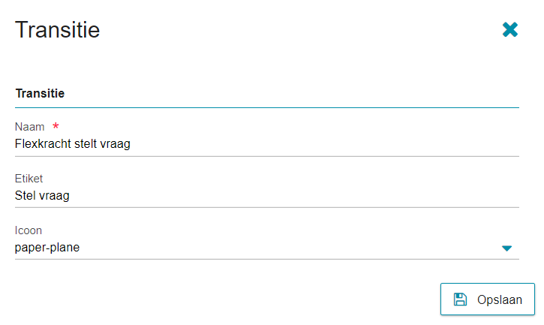The height and width of the screenshot is (325, 544).
Task: Place cursor in 'Stel vraag' text
Action: (x=42, y=195)
